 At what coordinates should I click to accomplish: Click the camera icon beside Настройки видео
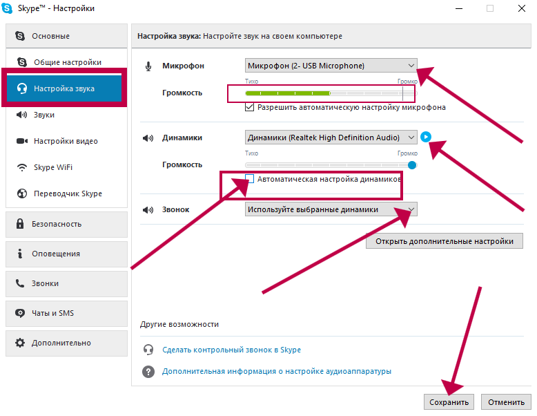[22, 141]
